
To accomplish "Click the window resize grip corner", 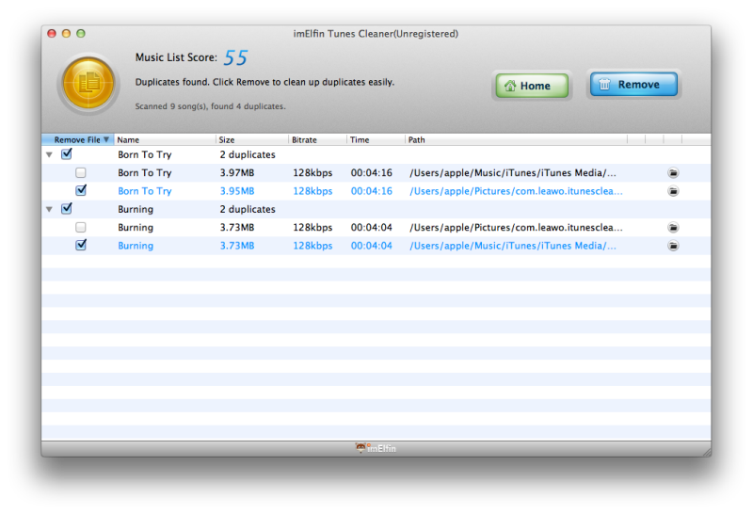I will coord(707,452).
